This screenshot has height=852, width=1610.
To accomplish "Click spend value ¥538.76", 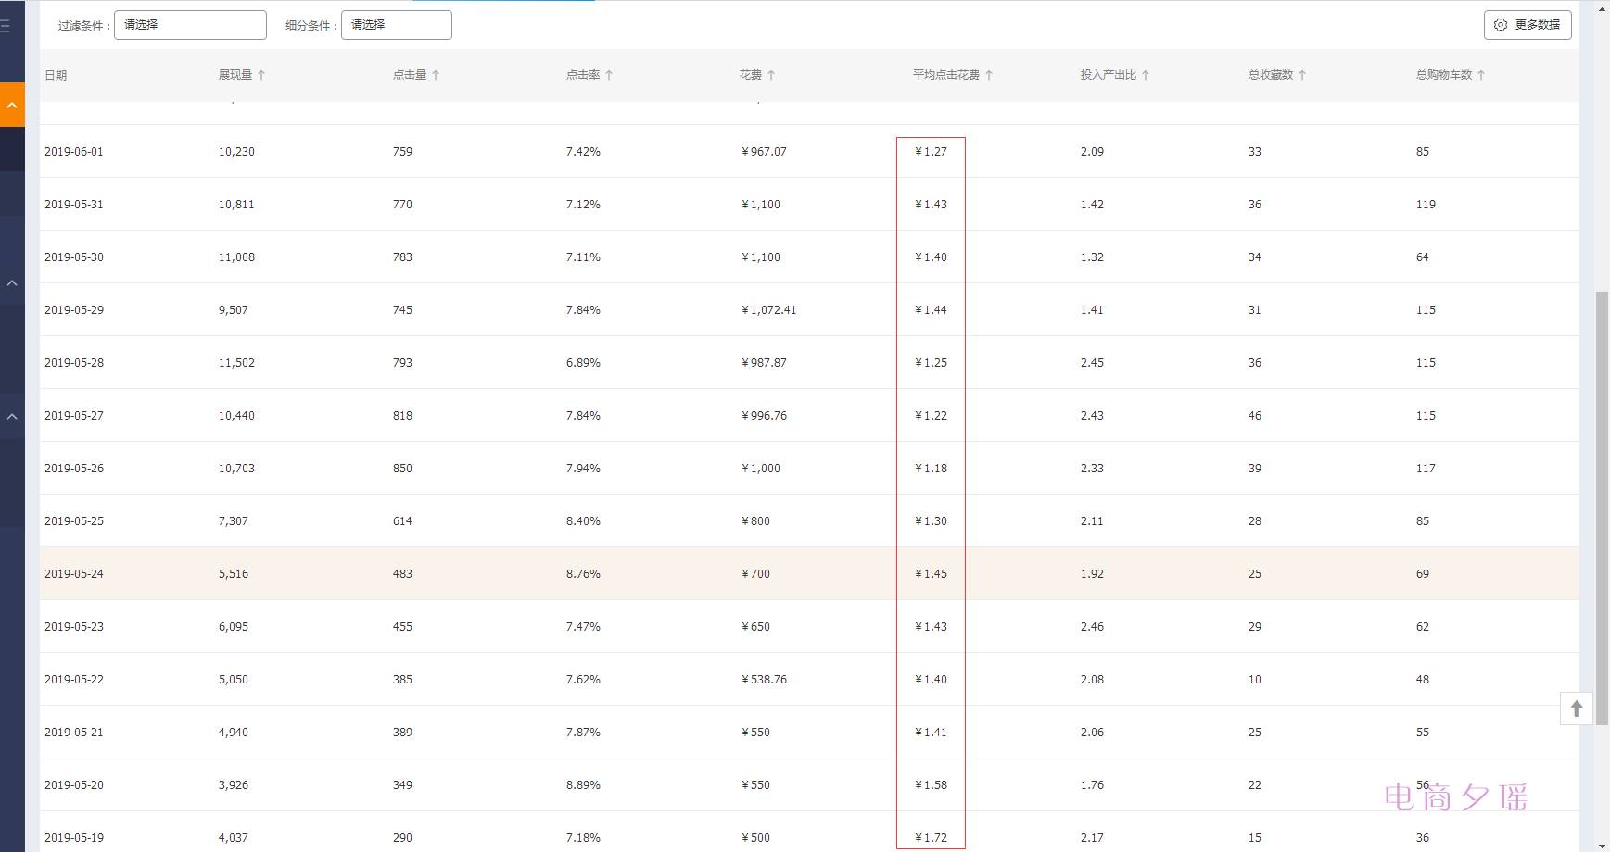I will point(764,680).
